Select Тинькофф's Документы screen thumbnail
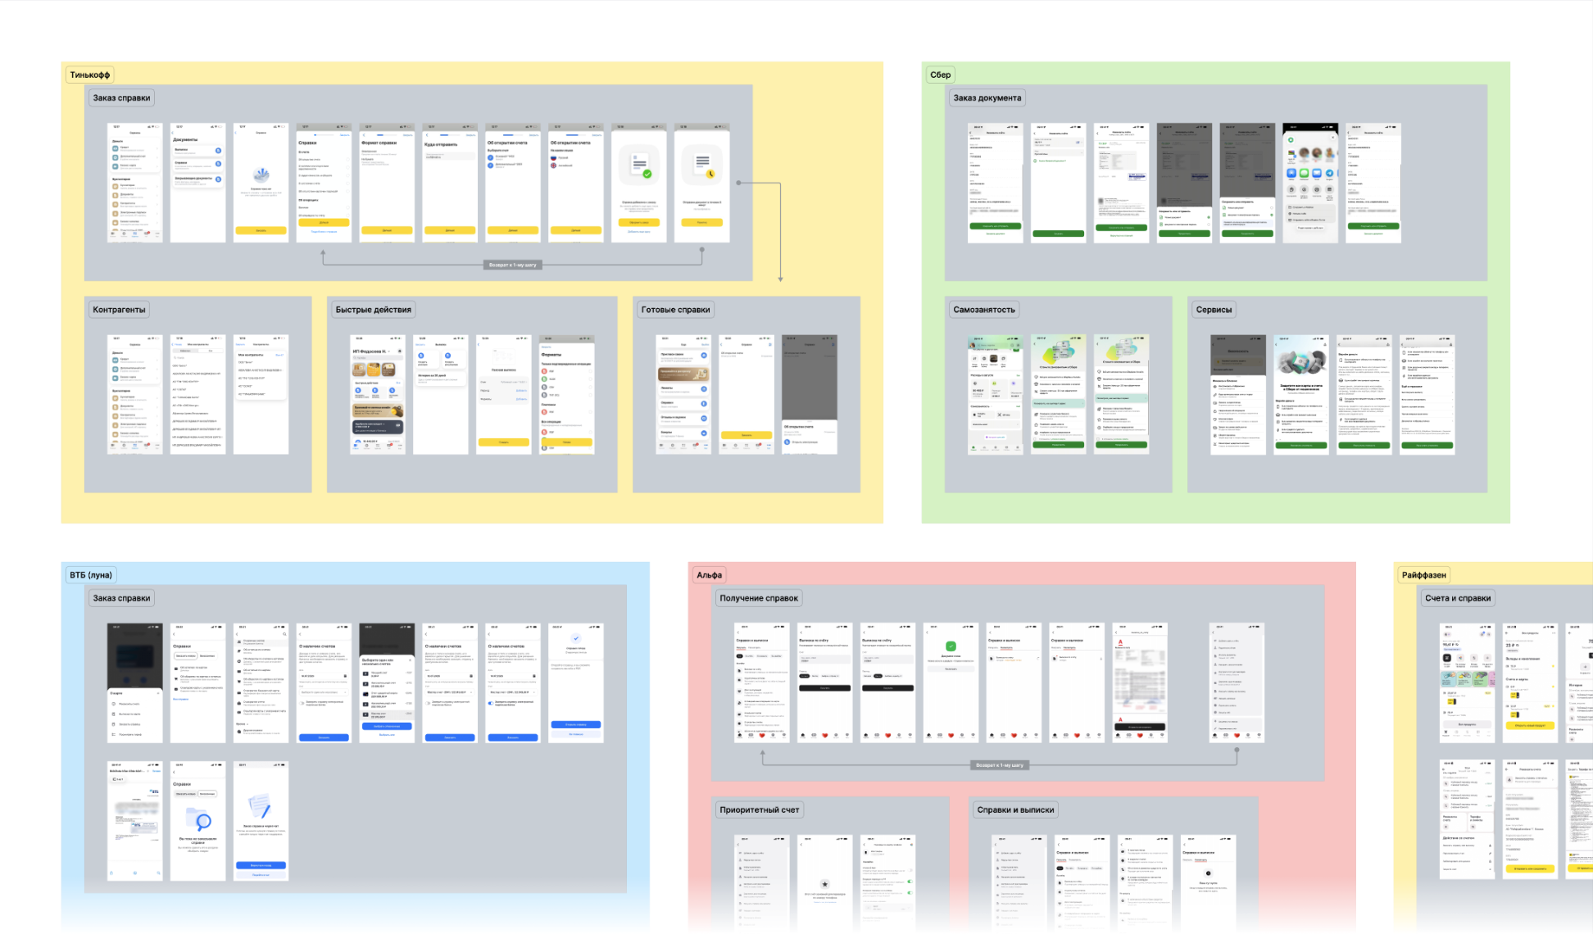1593x934 pixels. click(x=198, y=183)
